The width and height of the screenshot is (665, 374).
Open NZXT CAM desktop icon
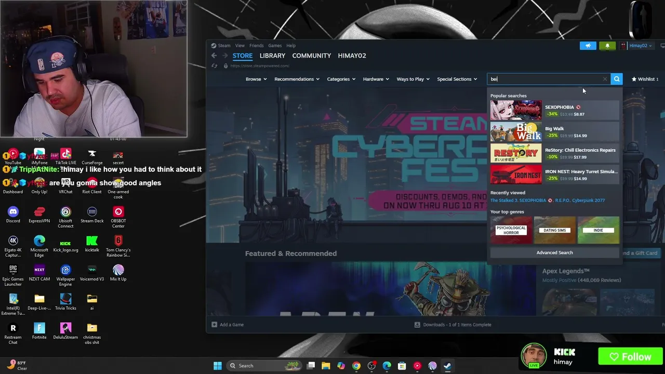pos(39,273)
